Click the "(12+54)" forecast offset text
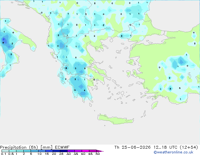The width and height of the screenshot is (200, 155). pos(189,147)
